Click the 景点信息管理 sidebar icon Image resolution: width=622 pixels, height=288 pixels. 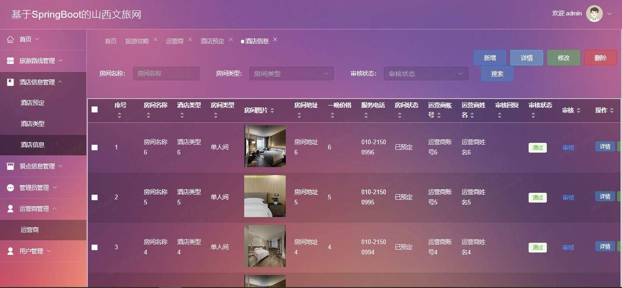pos(10,166)
